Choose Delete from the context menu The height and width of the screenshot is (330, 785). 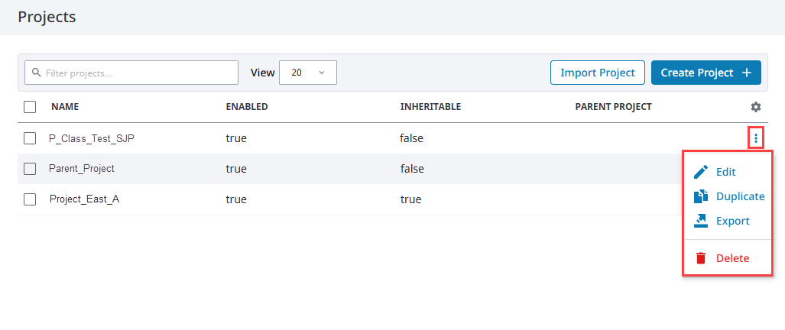(732, 258)
